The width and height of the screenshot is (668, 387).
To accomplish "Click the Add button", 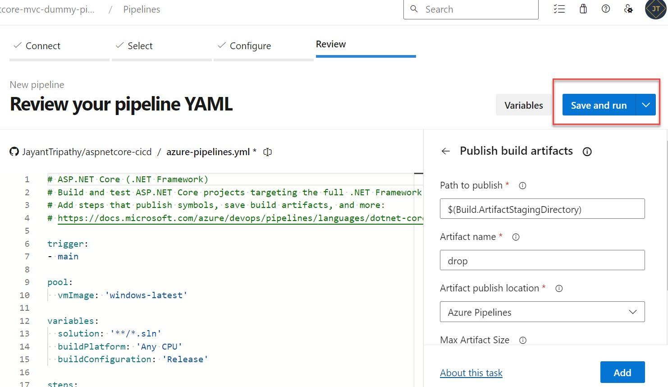I will (x=622, y=373).
